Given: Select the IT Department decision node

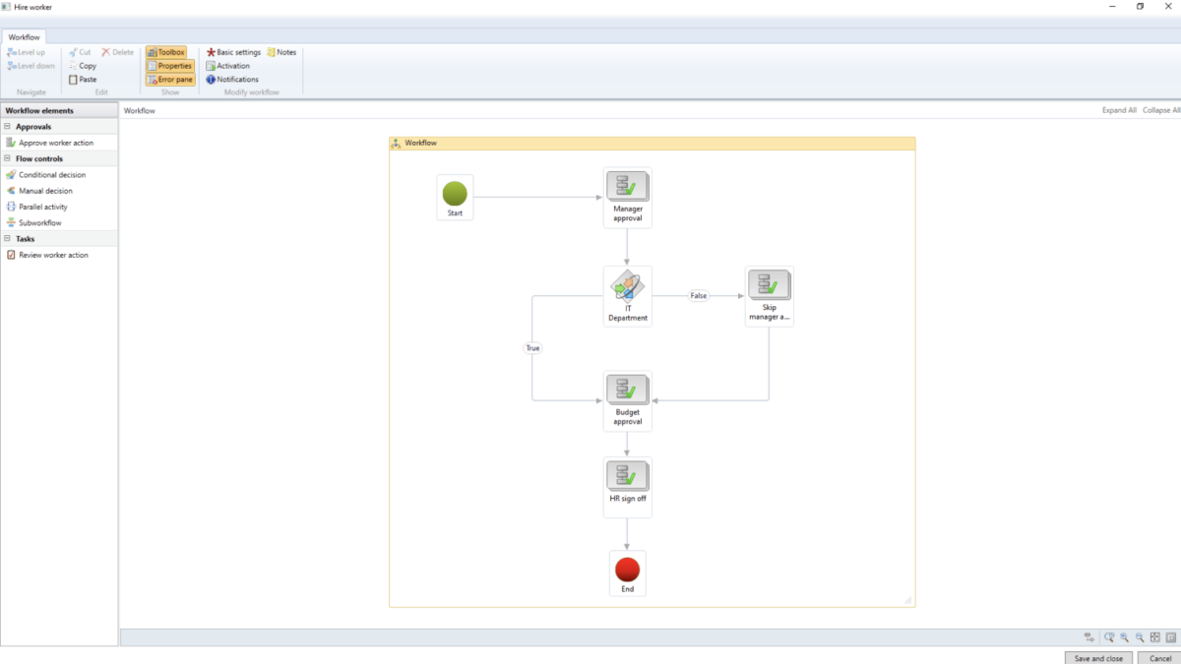Looking at the screenshot, I should click(x=628, y=296).
